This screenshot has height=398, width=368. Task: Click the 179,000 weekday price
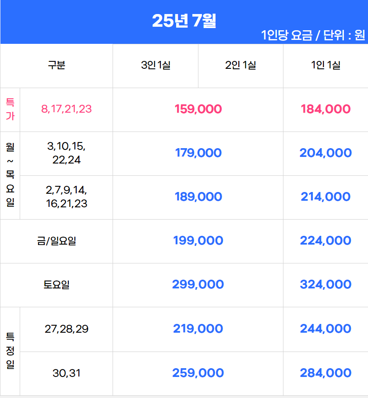pos(198,153)
